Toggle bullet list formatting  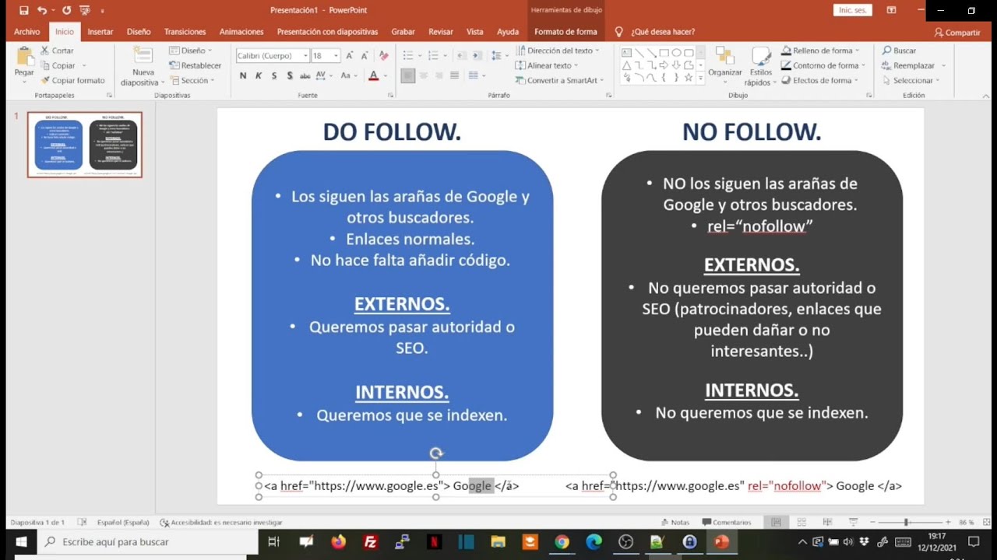[410, 54]
